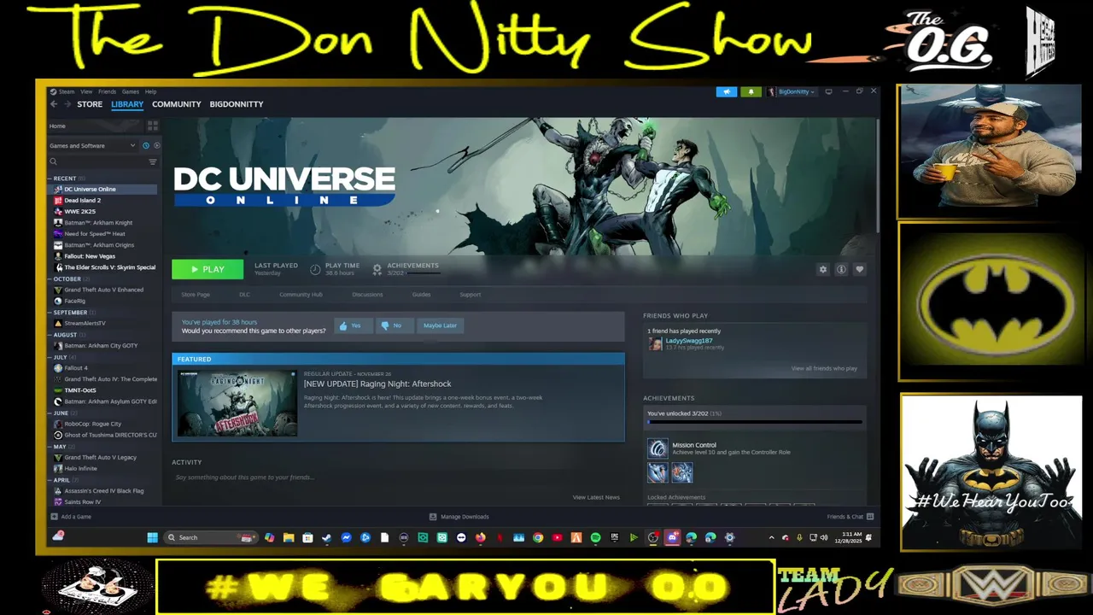Open the game information icon
Viewport: 1093px width, 615px height.
(x=841, y=269)
